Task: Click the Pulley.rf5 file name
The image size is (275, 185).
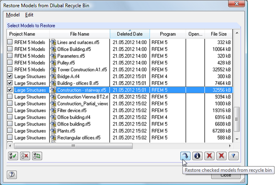Action: tap(66, 63)
